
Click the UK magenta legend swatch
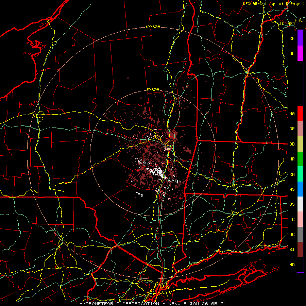click(x=300, y=53)
